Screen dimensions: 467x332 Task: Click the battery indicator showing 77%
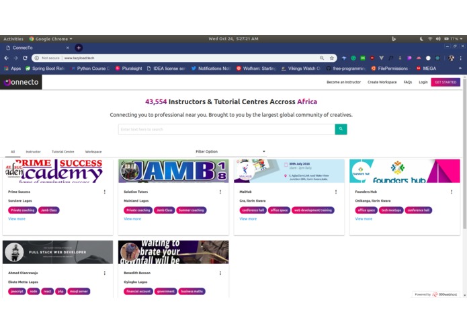[452, 39]
